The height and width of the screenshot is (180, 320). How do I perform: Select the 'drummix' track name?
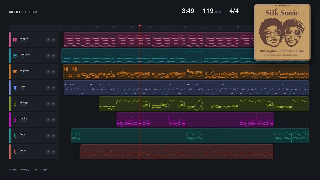click(x=25, y=54)
